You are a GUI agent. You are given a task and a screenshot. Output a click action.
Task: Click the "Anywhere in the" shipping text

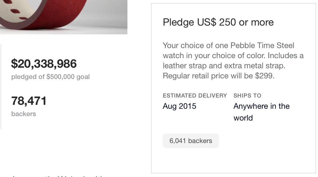pos(261,106)
